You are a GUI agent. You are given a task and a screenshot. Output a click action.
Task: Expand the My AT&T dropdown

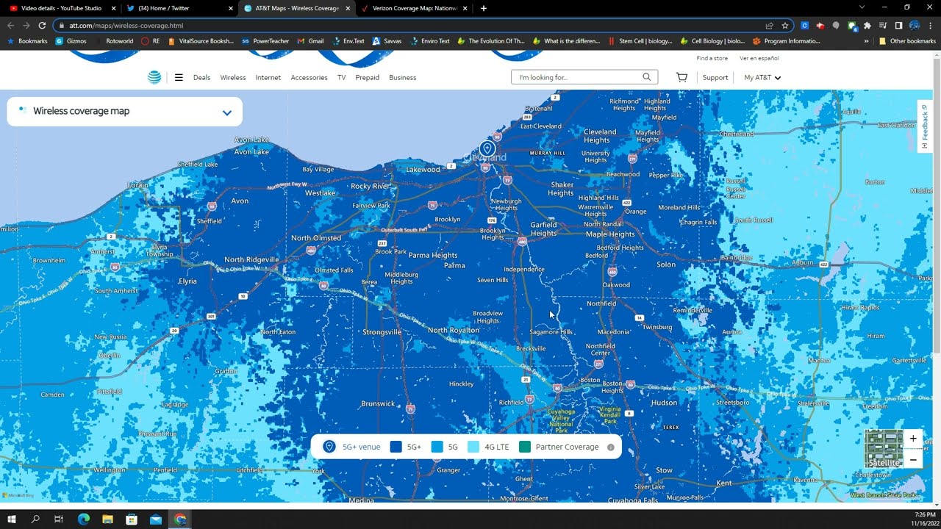[x=762, y=77]
